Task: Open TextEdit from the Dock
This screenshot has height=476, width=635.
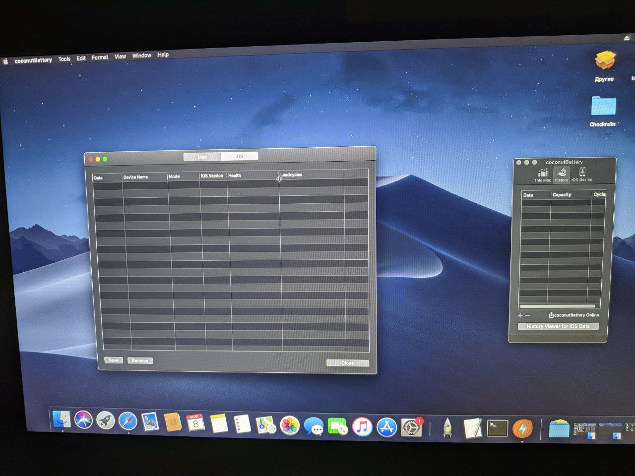Action: click(x=473, y=428)
